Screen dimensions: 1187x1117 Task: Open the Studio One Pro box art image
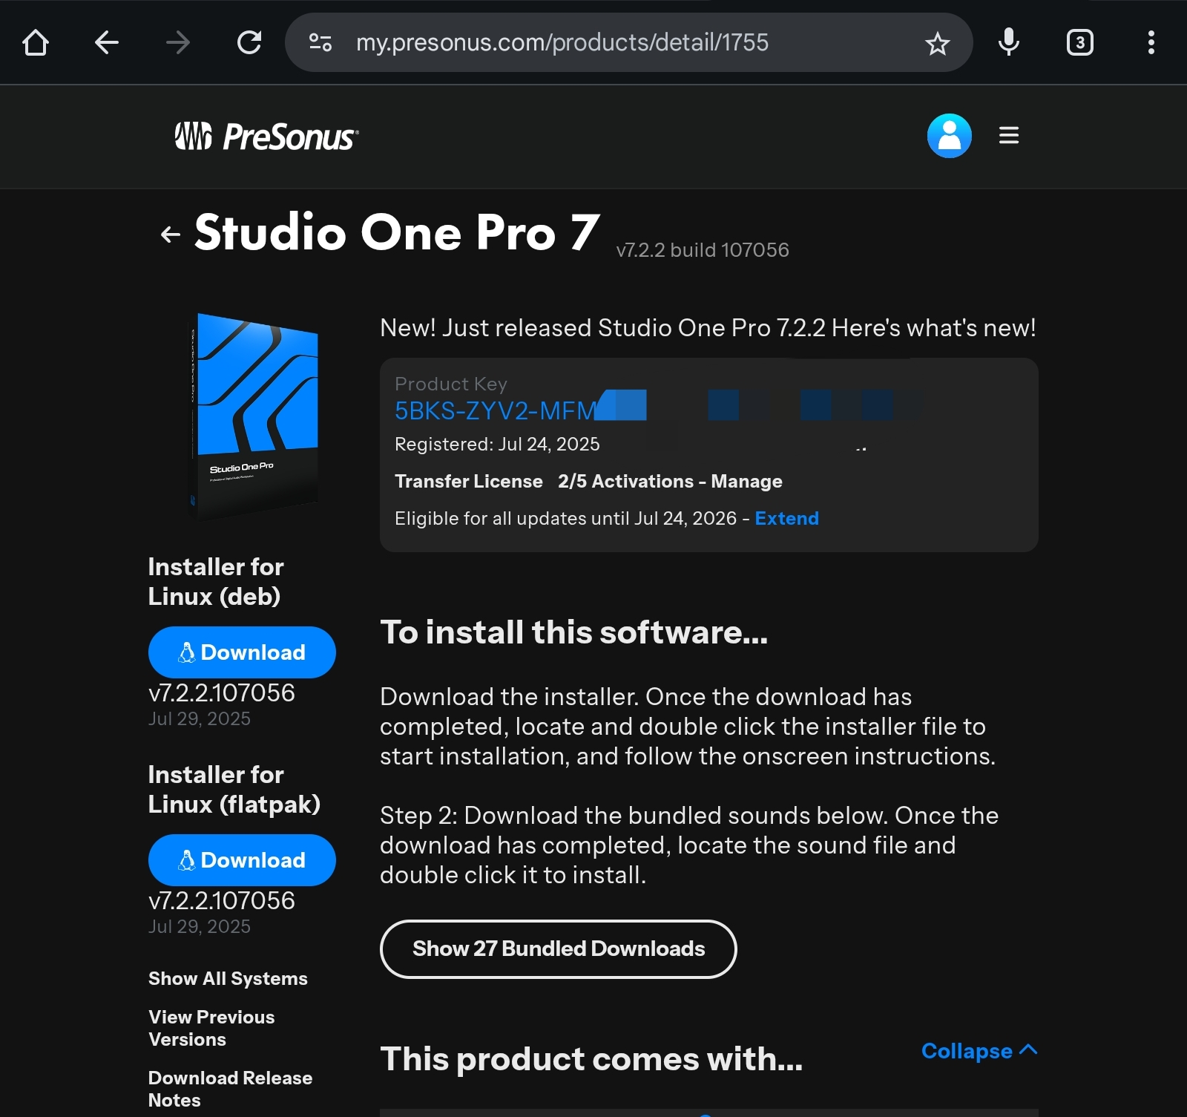coord(254,416)
